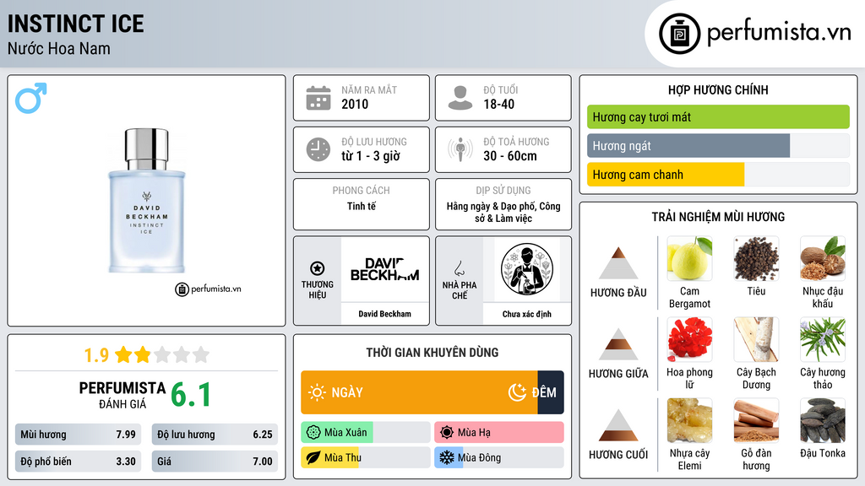
Task: Click the leaf icon for Mùa Thu
Action: tap(313, 457)
